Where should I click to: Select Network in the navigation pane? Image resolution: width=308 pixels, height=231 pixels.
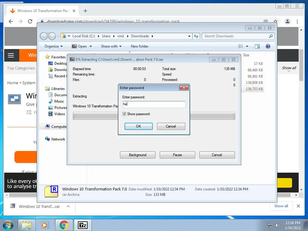click(x=58, y=139)
